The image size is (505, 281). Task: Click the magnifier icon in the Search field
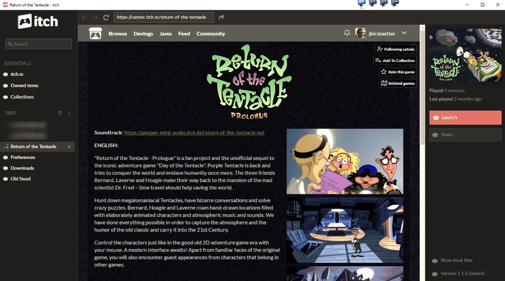pos(10,44)
